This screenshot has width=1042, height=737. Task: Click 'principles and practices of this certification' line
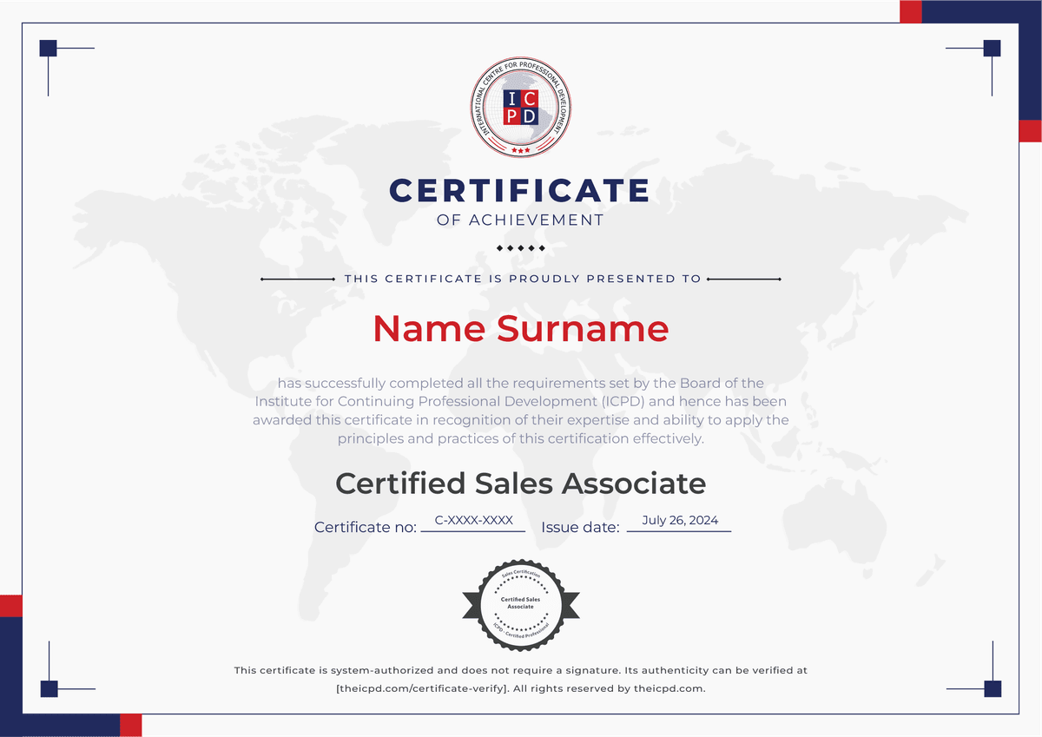point(521,438)
